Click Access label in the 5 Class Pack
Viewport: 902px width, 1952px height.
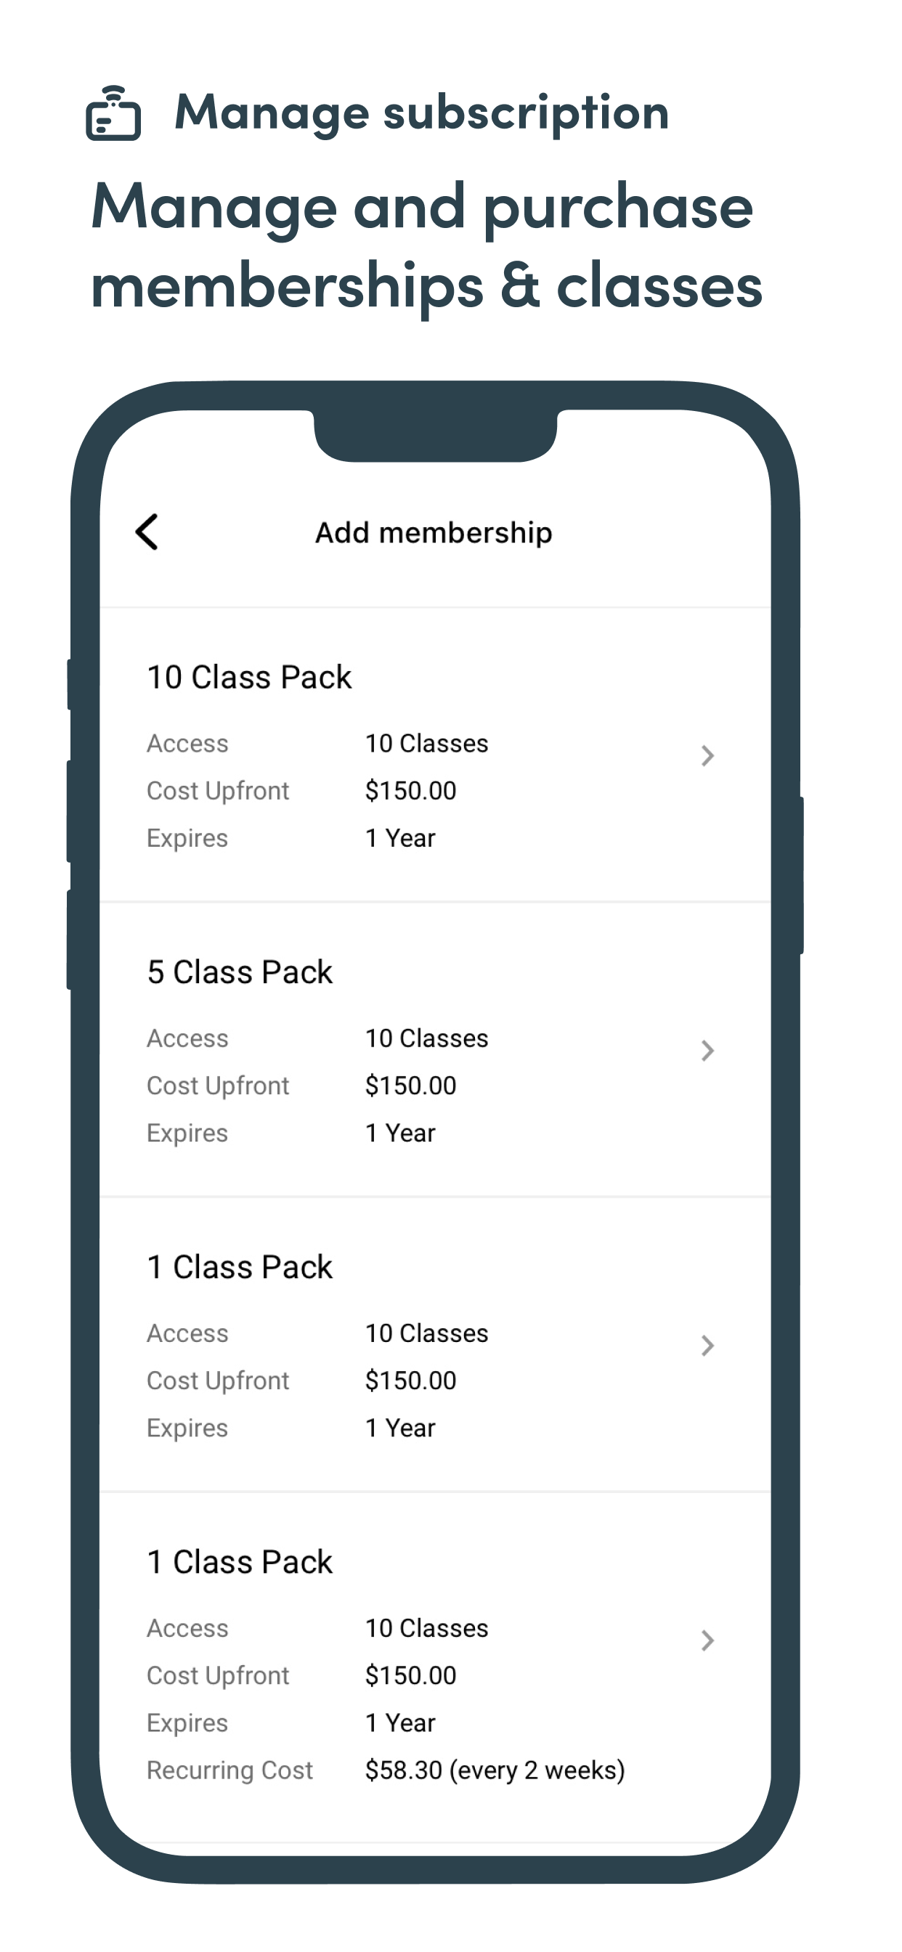pyautogui.click(x=187, y=1038)
